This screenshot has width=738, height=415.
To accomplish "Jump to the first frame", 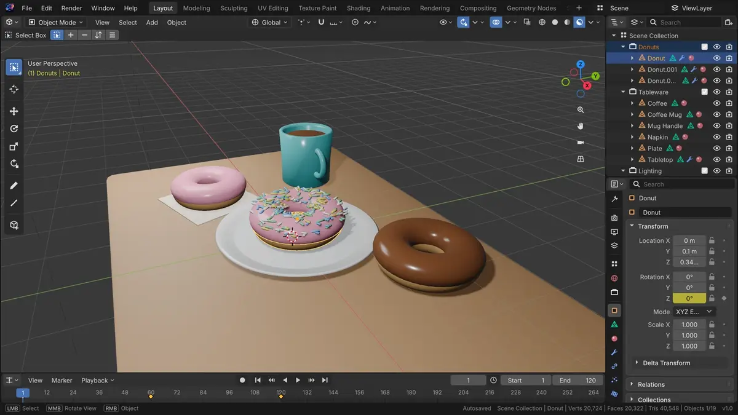I will click(258, 381).
